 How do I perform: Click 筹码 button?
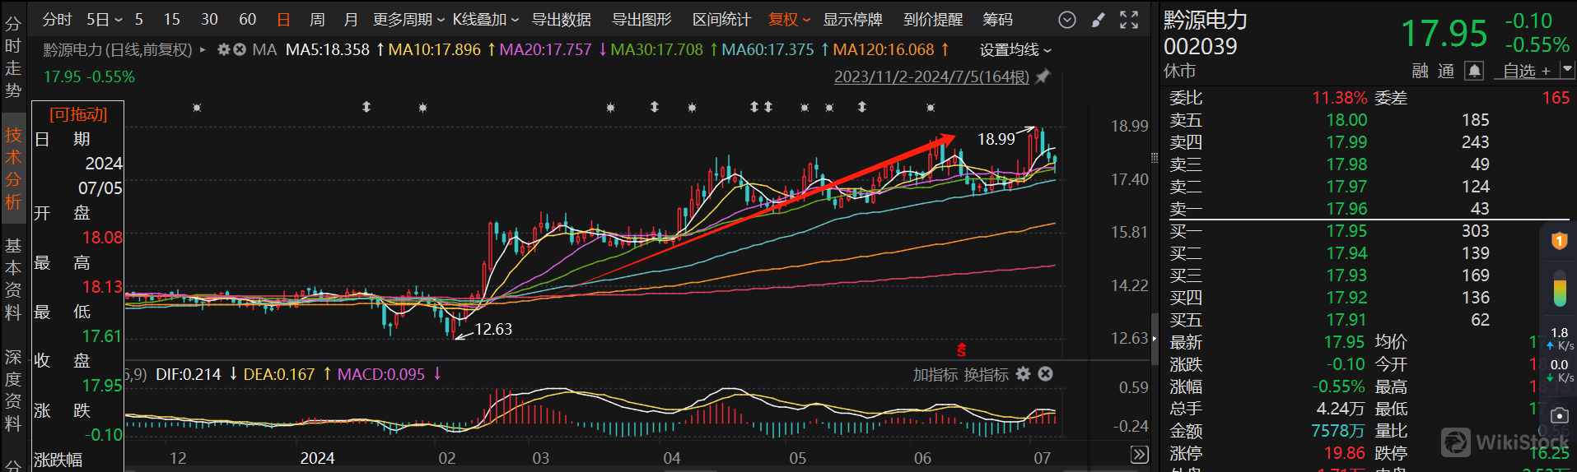pos(998,20)
